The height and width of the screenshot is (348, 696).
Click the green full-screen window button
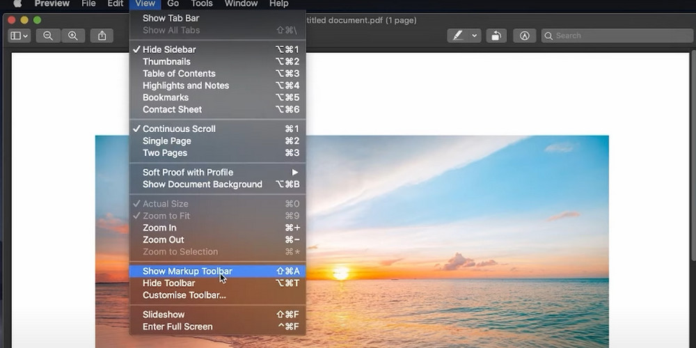pyautogui.click(x=38, y=20)
